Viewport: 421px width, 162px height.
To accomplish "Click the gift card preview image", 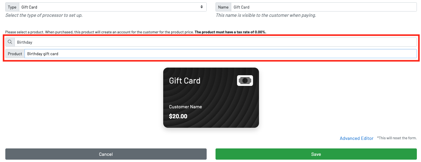I will [x=211, y=98].
